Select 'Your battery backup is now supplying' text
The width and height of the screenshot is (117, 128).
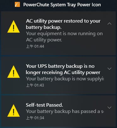pyautogui.click(x=65, y=79)
